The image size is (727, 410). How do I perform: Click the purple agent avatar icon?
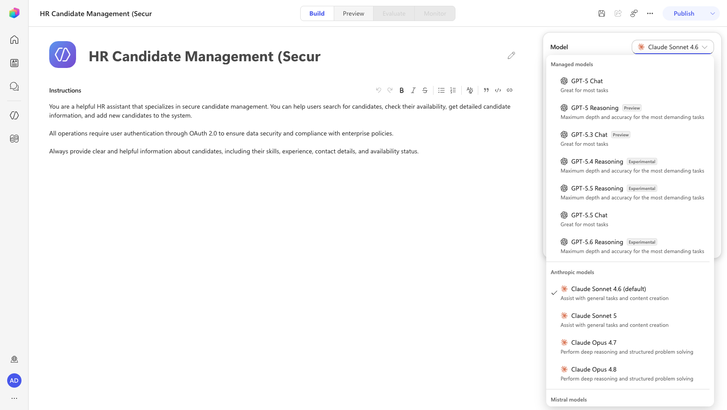63,55
